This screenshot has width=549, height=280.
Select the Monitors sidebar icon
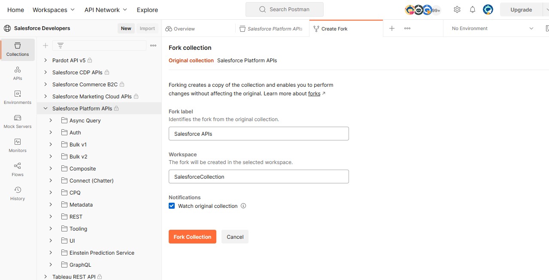(17, 146)
